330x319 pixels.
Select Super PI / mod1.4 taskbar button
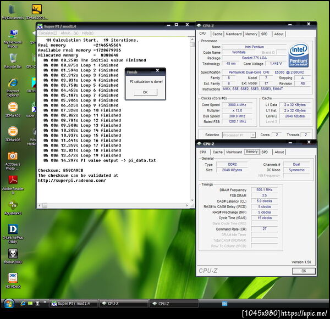click(73, 303)
